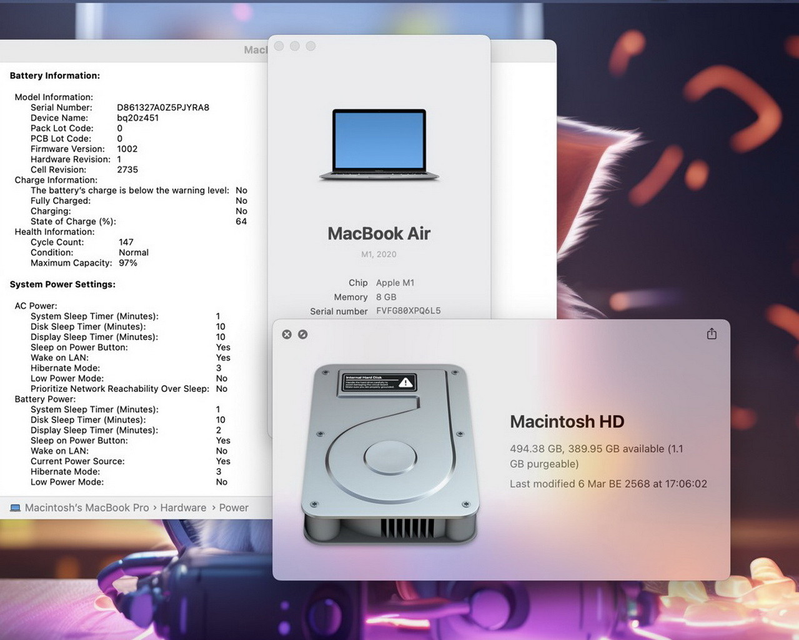The height and width of the screenshot is (640, 799).
Task: Click the "Charge Information:" label
Action: [x=56, y=180]
